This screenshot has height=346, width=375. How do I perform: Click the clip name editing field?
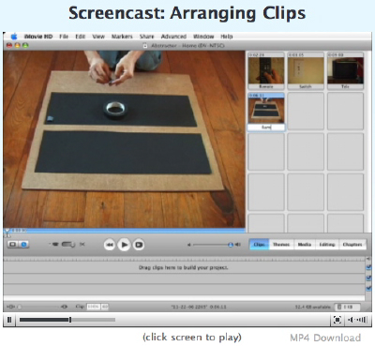266,128
